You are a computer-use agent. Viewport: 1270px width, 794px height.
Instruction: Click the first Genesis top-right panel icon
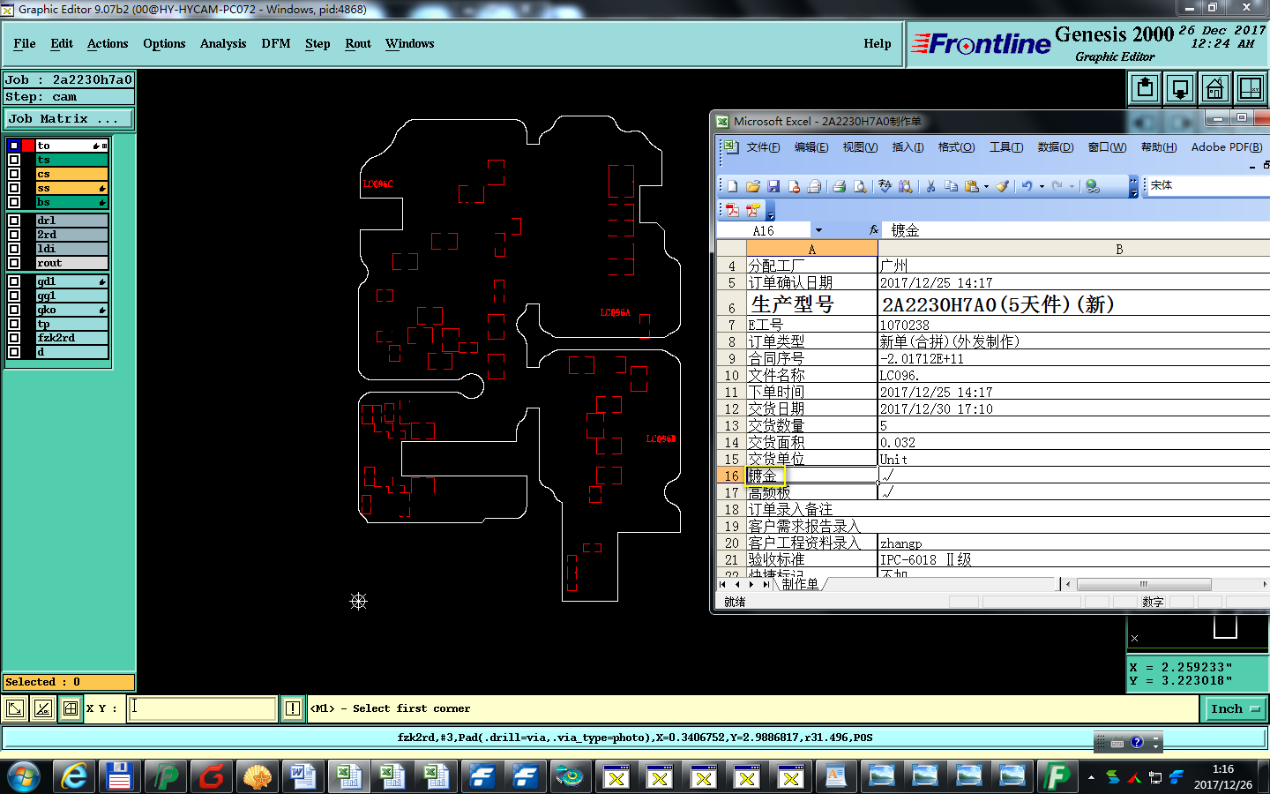coord(1145,88)
